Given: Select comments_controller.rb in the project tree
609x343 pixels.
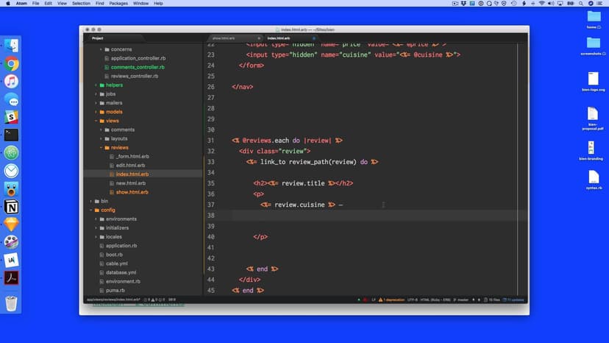Looking at the screenshot, I should click(137, 67).
